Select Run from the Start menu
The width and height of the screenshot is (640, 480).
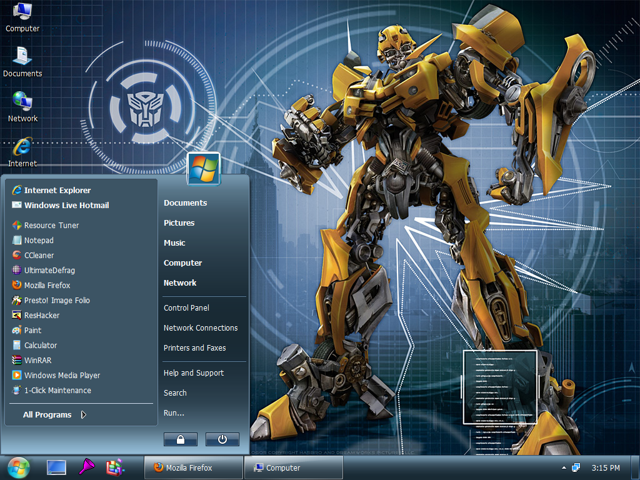(x=174, y=412)
